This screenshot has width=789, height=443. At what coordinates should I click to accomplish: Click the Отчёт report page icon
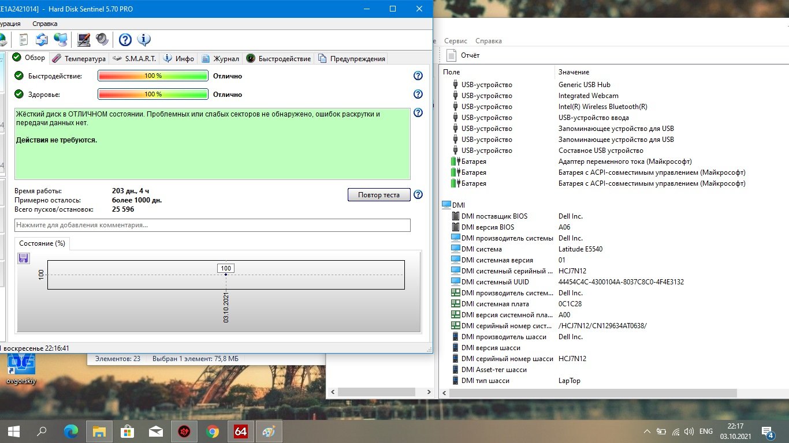452,55
